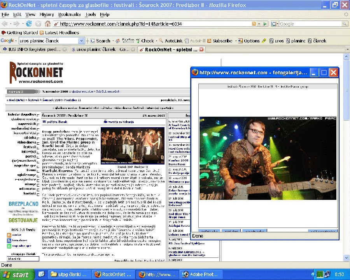
Task: Go to the Home page icon
Action: (47, 23)
